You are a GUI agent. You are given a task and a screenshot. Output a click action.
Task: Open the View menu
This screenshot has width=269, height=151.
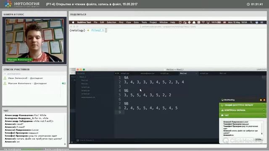coord(128,22)
